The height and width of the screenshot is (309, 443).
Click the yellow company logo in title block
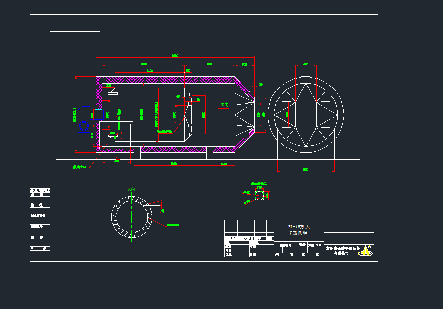click(366, 250)
